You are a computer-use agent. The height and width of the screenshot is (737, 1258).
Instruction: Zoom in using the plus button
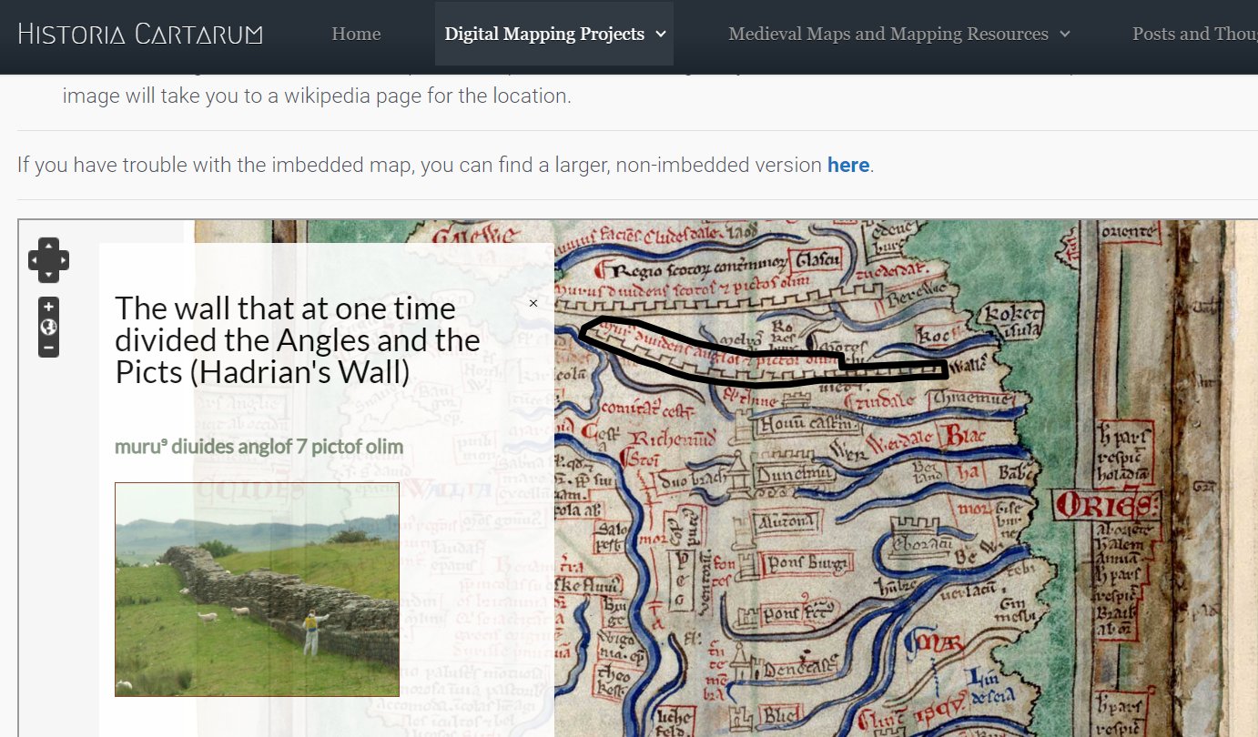(x=49, y=307)
